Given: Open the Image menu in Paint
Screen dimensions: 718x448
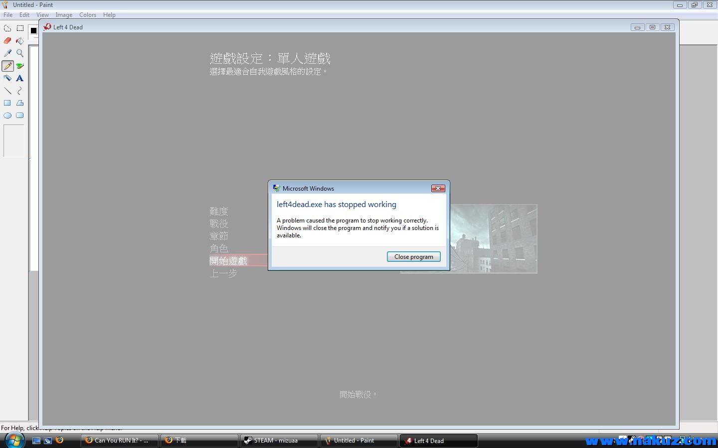Looking at the screenshot, I should [64, 15].
